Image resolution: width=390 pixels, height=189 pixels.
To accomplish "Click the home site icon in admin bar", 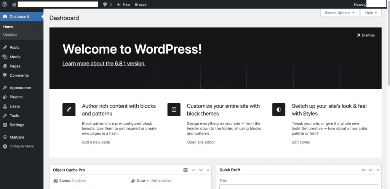I will 14,5.
